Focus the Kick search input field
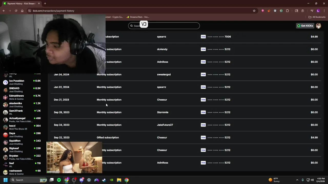The height and width of the screenshot is (184, 328). click(x=164, y=26)
